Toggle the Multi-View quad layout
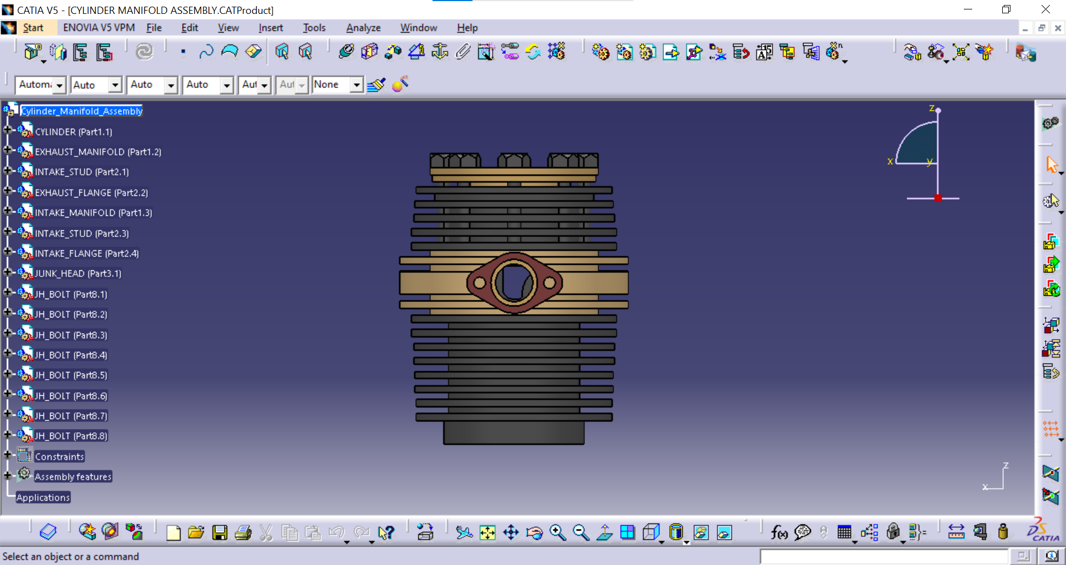This screenshot has width=1066, height=565. (627, 533)
